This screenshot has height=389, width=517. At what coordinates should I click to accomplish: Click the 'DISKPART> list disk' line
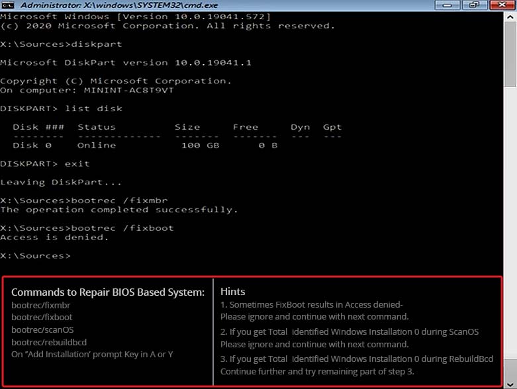[61, 108]
